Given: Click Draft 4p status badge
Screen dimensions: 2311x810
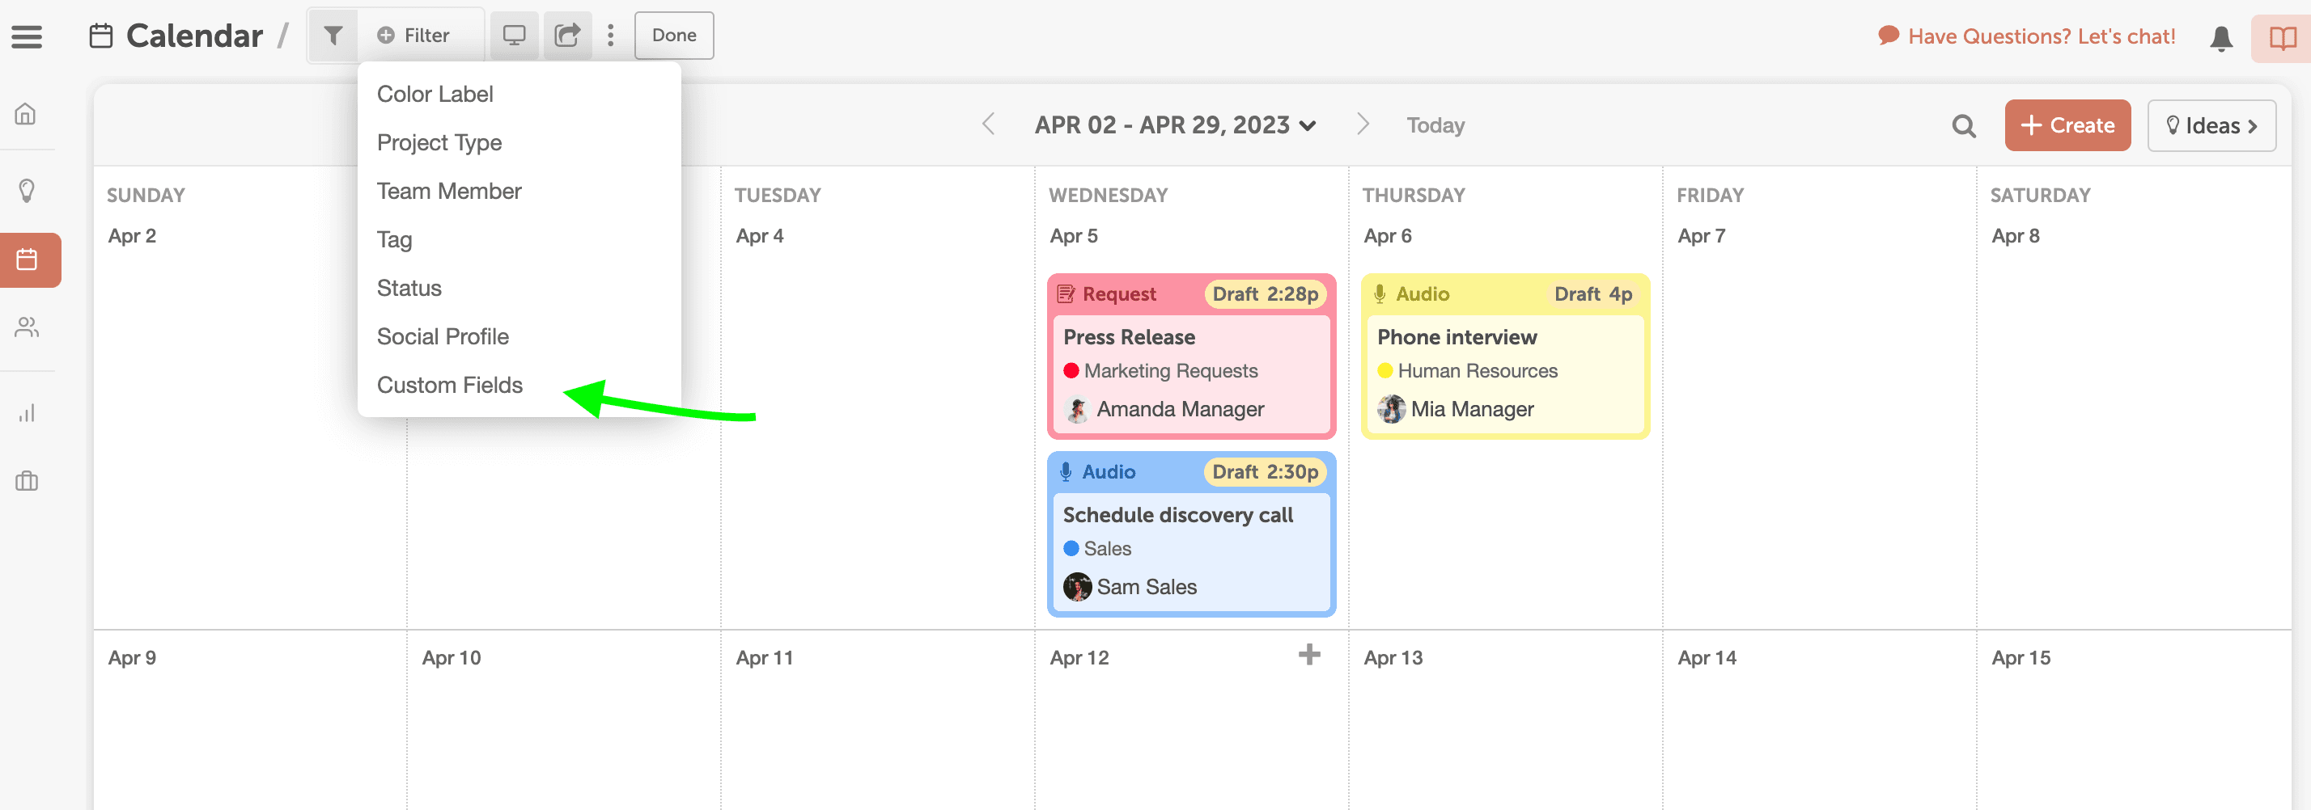Looking at the screenshot, I should [1593, 294].
